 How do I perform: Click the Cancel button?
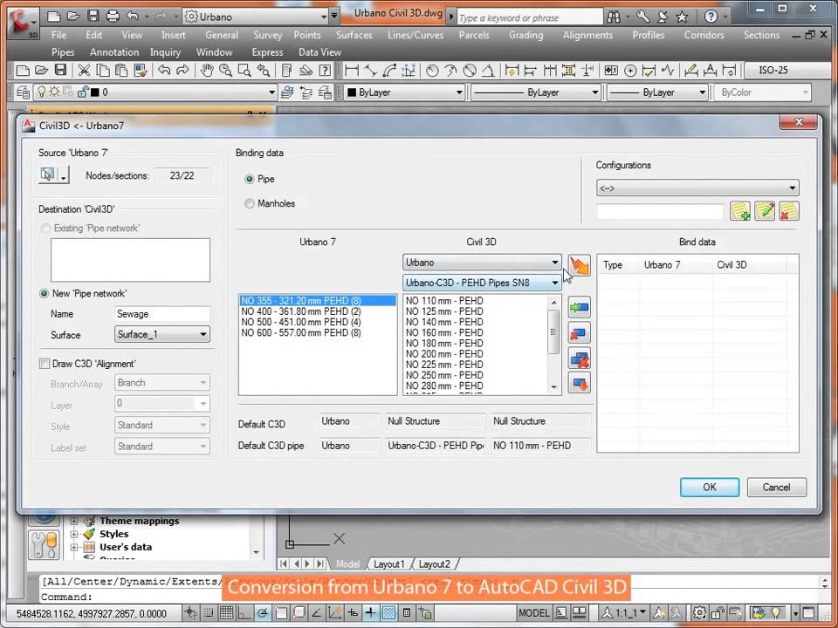[x=776, y=487]
